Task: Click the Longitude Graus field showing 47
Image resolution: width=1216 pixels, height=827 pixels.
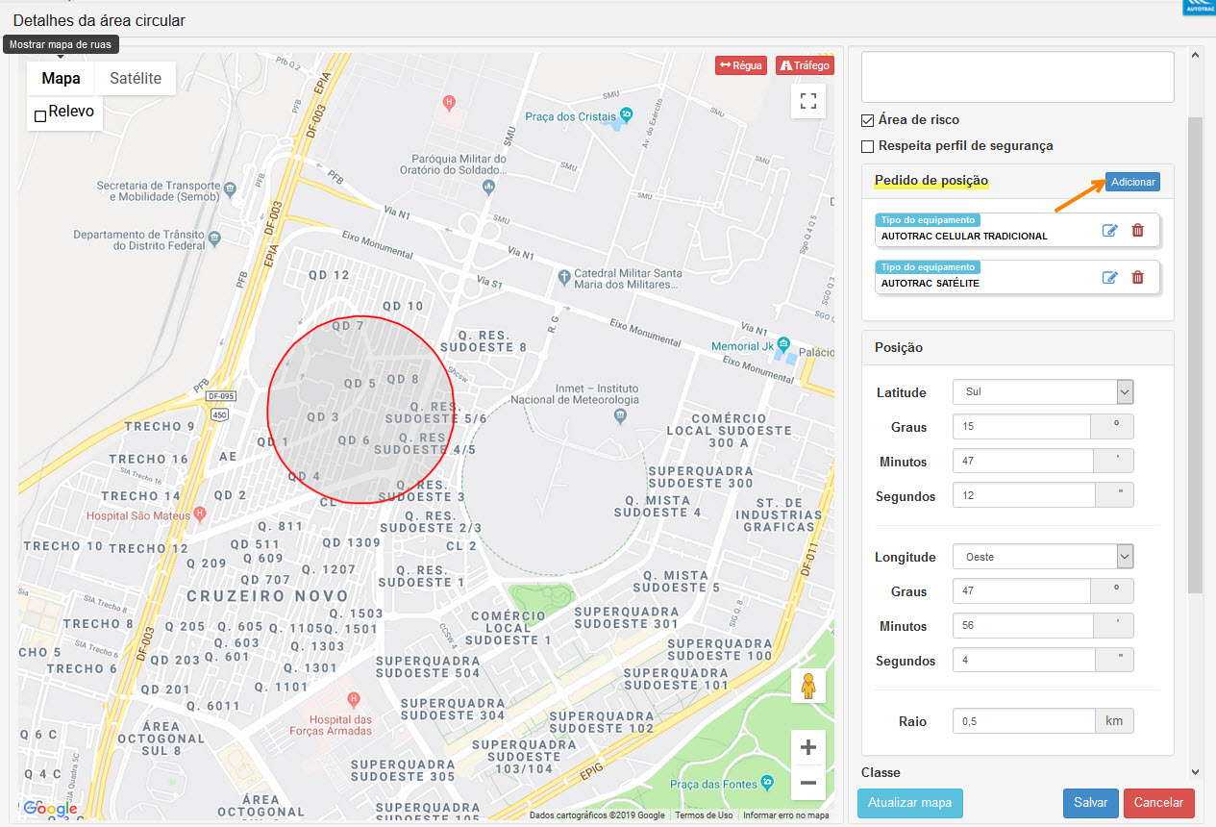Action: tap(1022, 590)
